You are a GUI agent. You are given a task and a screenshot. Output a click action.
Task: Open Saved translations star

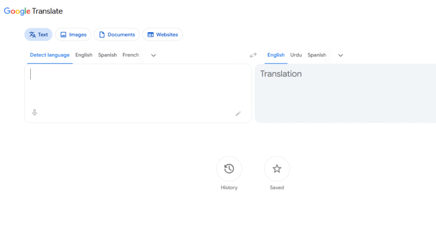coord(277,168)
